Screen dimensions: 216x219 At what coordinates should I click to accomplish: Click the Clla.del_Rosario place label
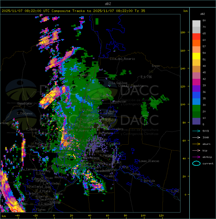122,59
